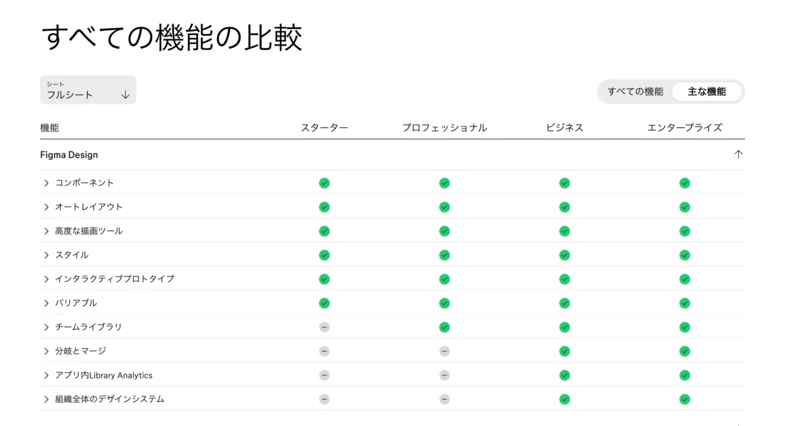Click the プロフェッショナル column header

tap(444, 128)
